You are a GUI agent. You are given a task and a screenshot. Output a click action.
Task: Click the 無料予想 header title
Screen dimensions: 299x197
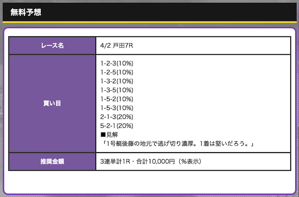click(x=26, y=12)
